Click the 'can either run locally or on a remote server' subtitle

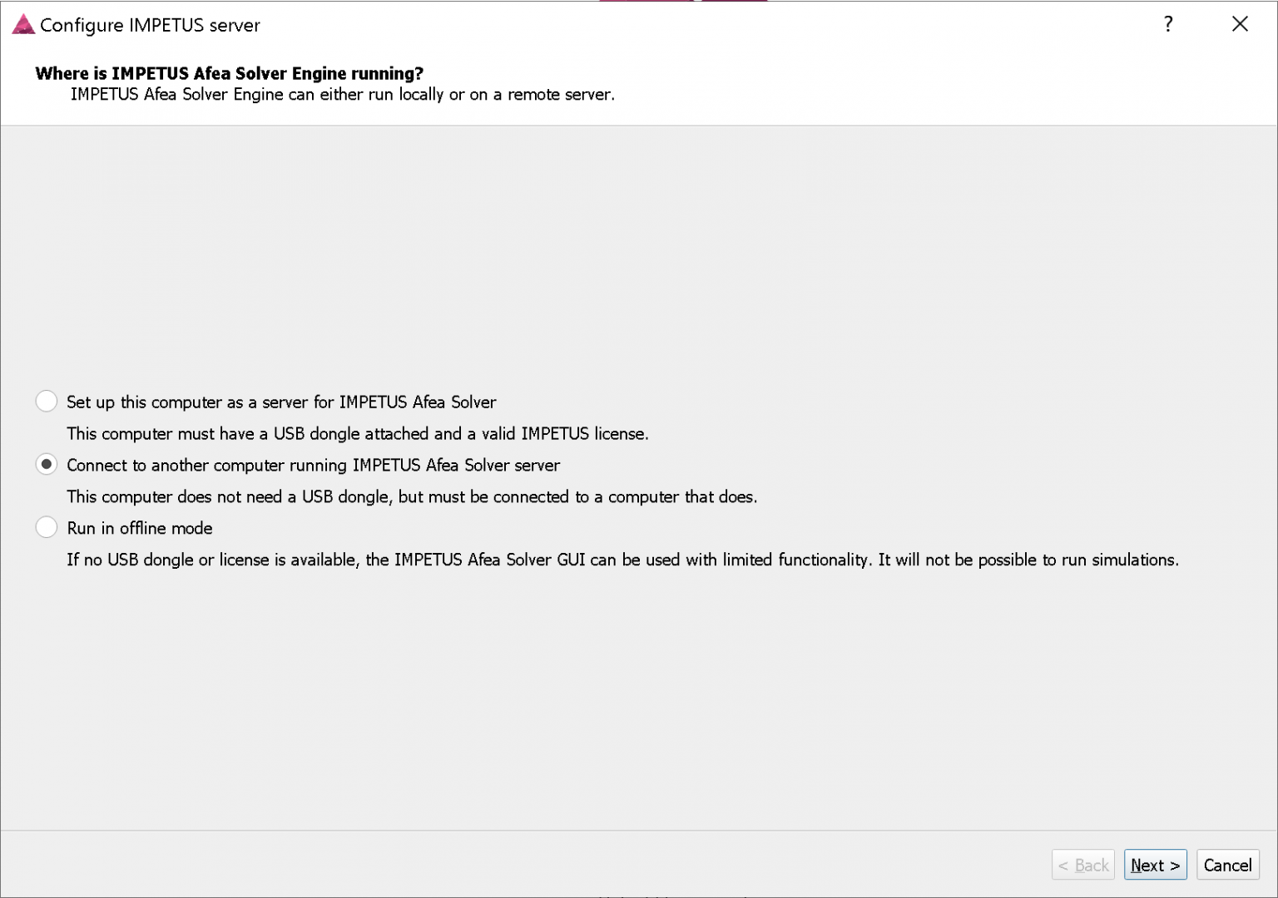tap(343, 95)
